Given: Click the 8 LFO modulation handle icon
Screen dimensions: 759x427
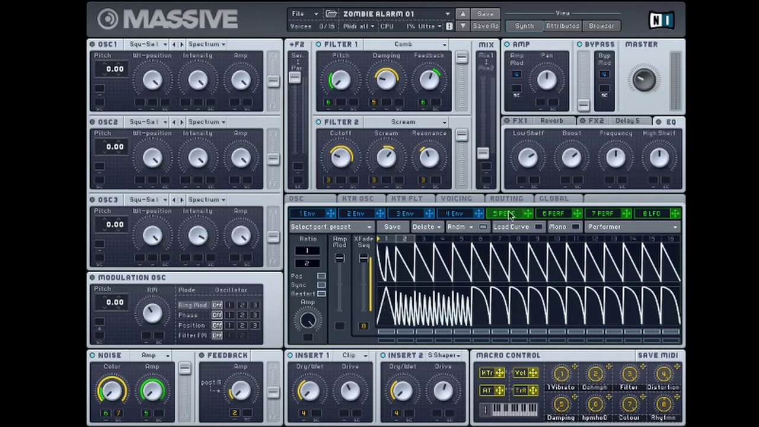Looking at the screenshot, I should (x=675, y=213).
